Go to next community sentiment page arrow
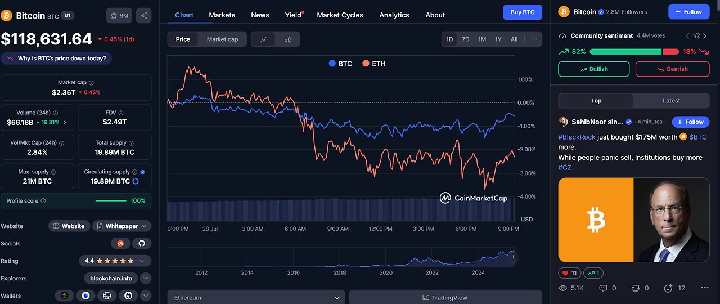Image resolution: width=720 pixels, height=304 pixels. (x=706, y=36)
